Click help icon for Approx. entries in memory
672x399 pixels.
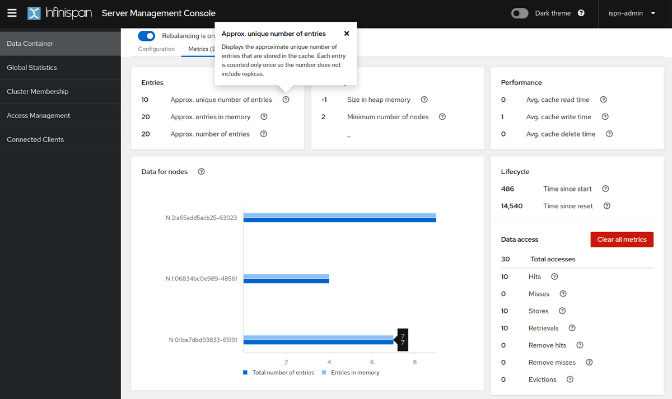point(264,117)
